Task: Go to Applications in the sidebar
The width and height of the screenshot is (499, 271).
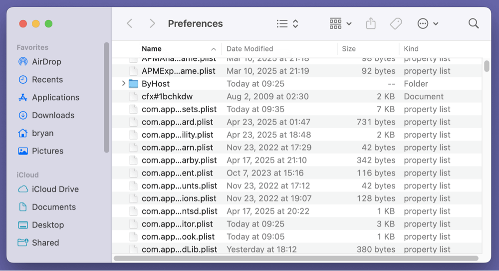Action: point(48,97)
